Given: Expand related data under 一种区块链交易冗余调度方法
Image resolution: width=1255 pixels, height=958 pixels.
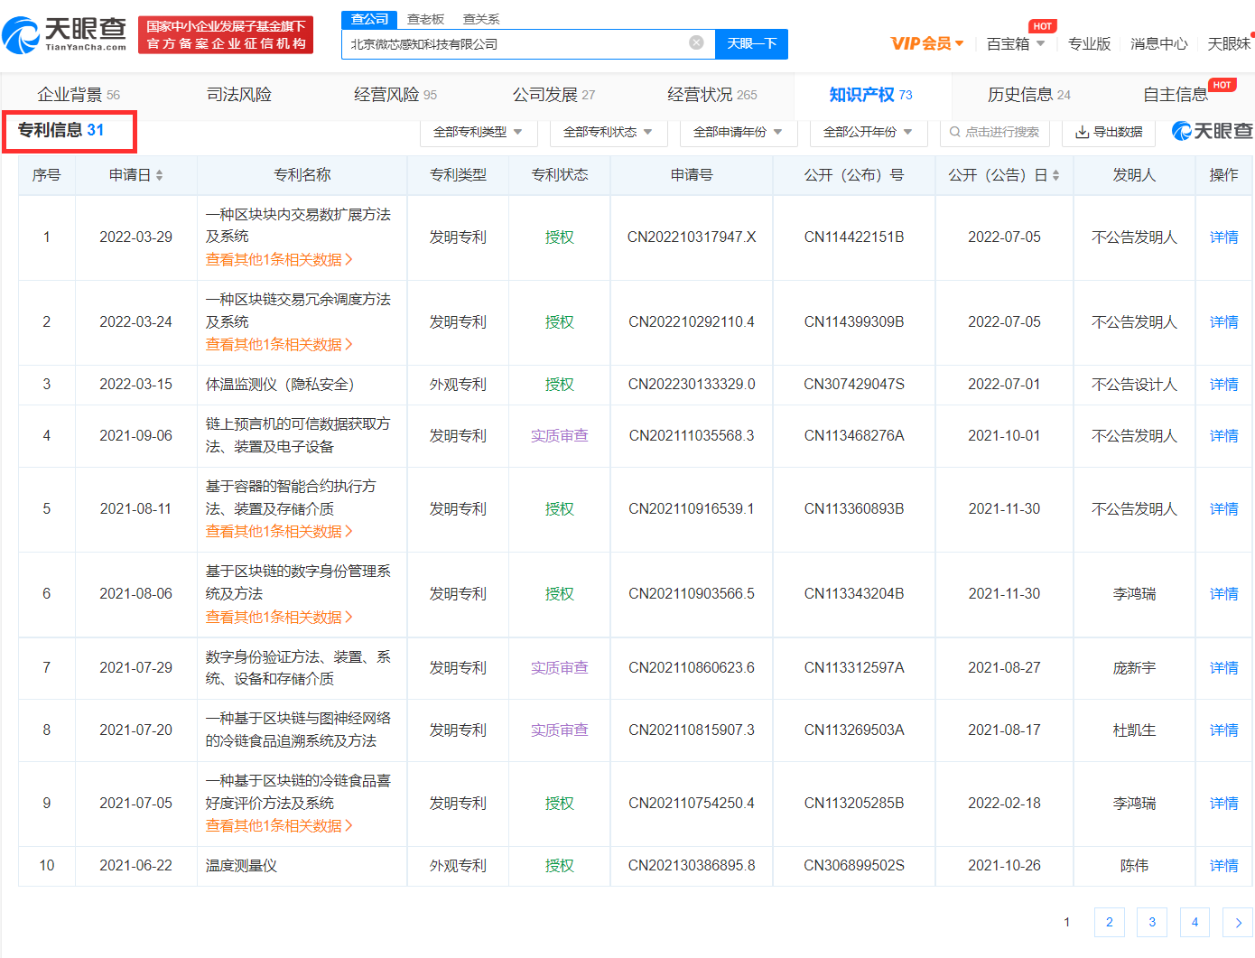Looking at the screenshot, I should [279, 345].
